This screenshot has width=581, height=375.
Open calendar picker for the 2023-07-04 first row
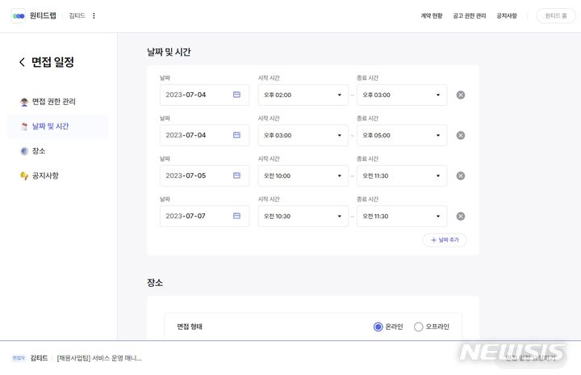[236, 95]
